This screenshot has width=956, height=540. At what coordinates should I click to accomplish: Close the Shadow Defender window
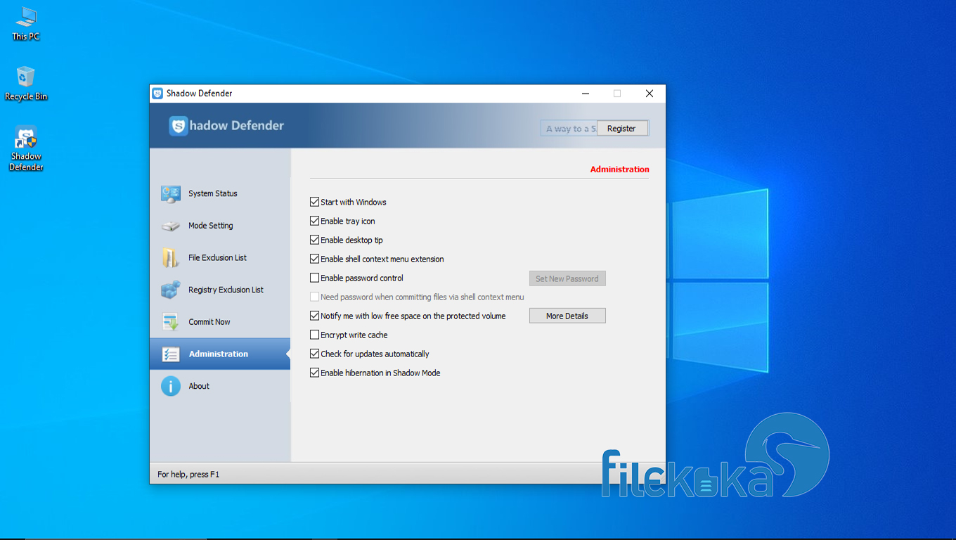(650, 94)
